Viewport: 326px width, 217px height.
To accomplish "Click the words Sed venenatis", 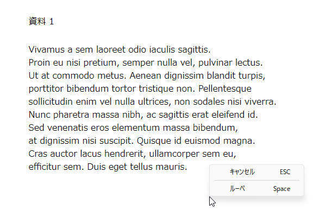I will 56,127.
